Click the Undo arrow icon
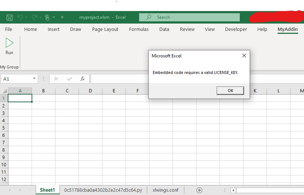The height and width of the screenshot is (195, 304). (20, 17)
